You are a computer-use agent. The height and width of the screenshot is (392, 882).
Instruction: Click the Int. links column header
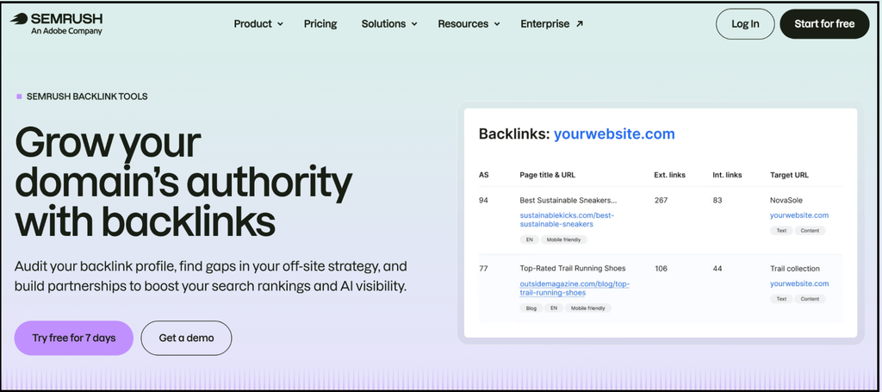click(x=727, y=175)
